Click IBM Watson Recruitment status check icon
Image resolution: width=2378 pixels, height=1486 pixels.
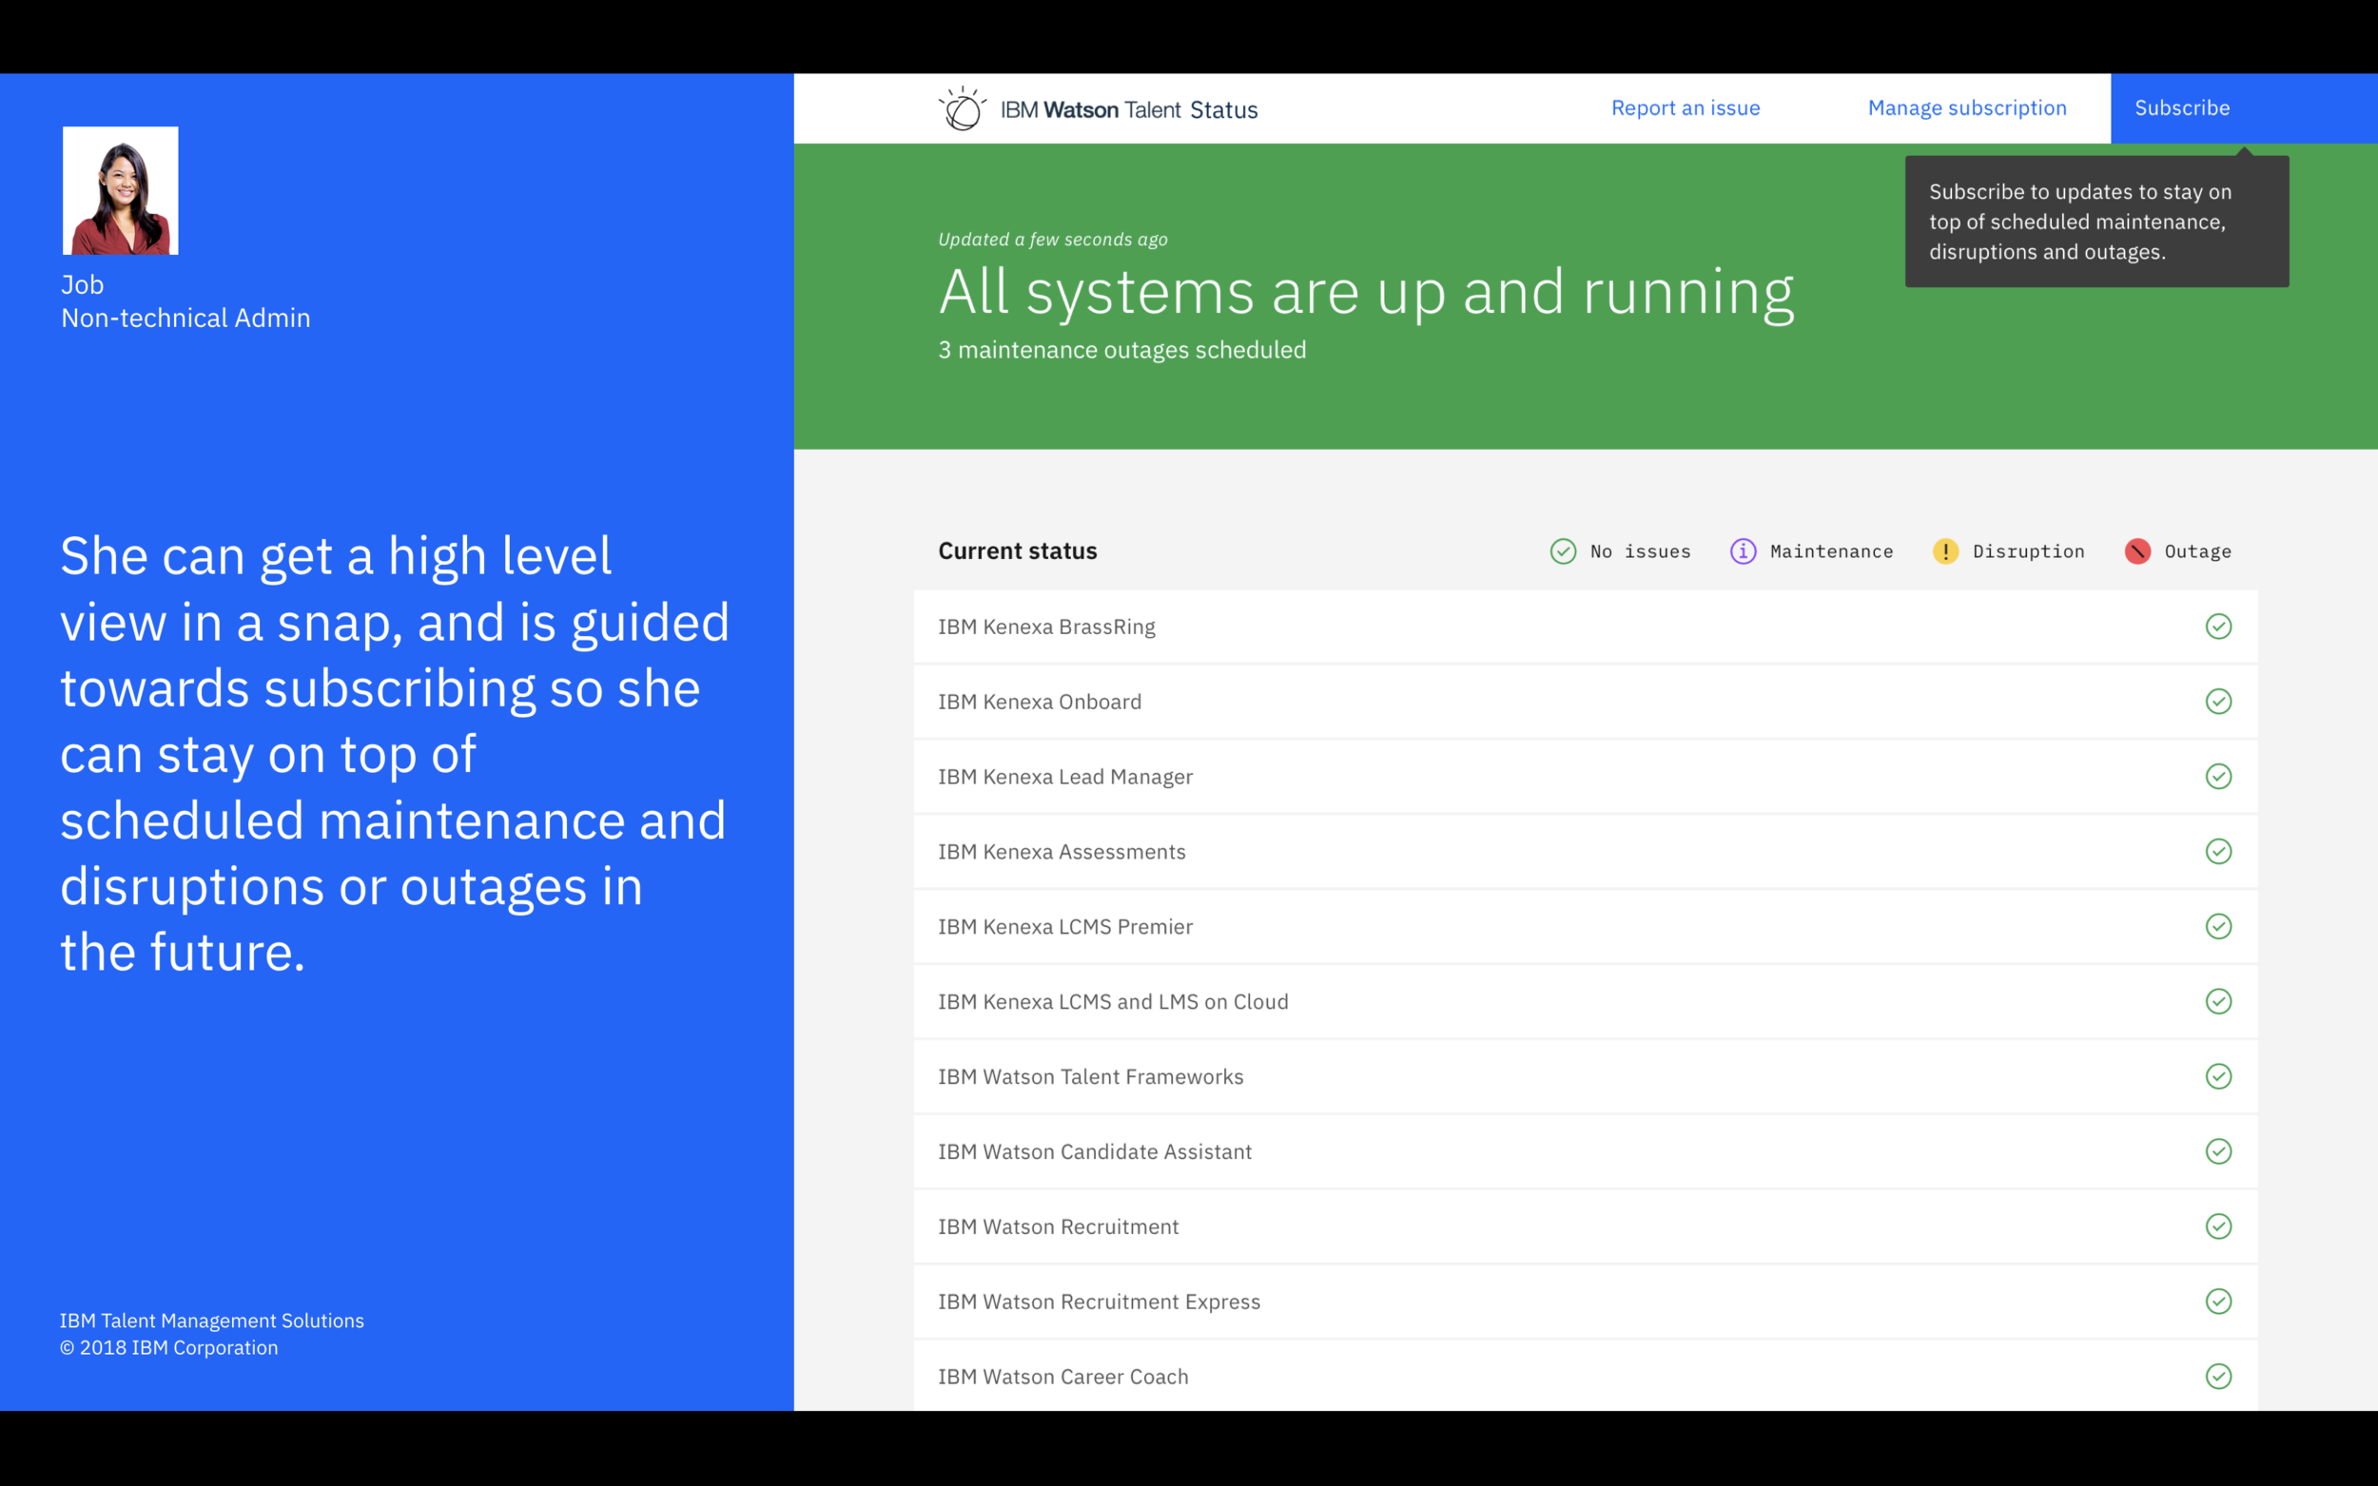(2218, 1226)
